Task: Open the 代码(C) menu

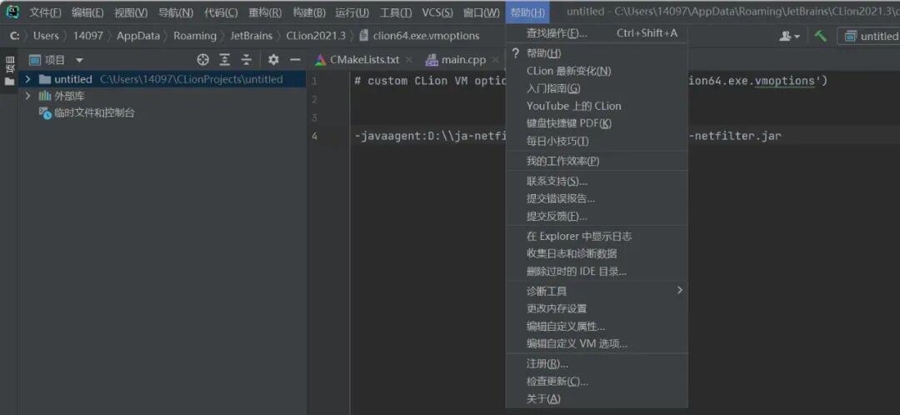Action: coord(221,12)
